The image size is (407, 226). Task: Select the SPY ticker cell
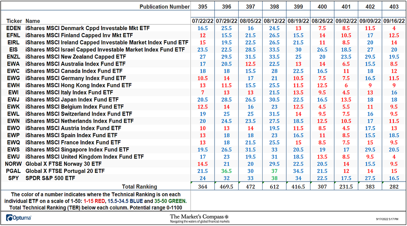coord(13,178)
